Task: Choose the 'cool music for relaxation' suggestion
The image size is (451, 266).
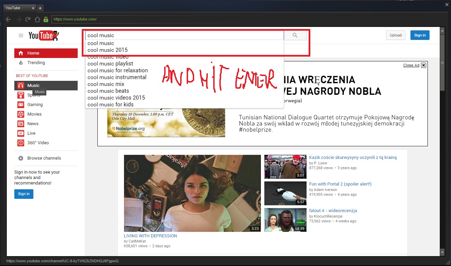Action: pos(184,71)
